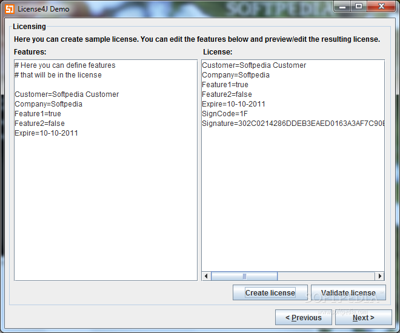The height and width of the screenshot is (333, 400).
Task: Click the 'Signature=302C0214...' line
Action: click(293, 124)
